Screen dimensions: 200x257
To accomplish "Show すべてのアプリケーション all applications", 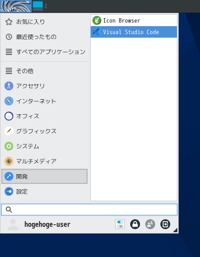I will tap(44, 52).
